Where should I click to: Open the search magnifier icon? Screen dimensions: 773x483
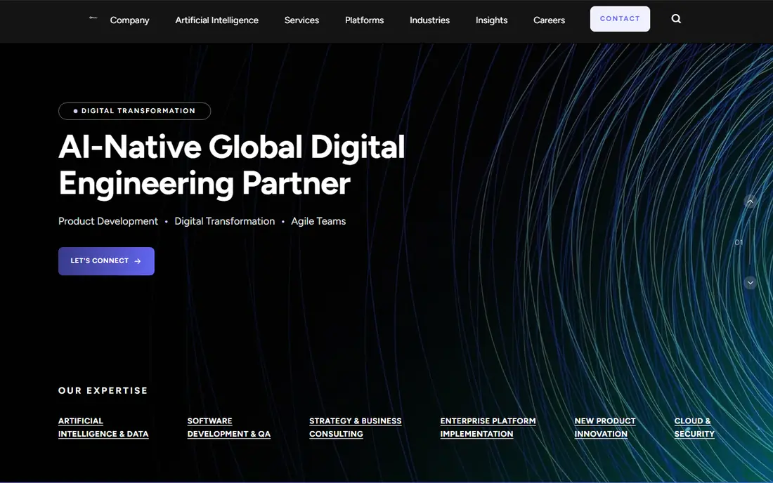click(676, 19)
